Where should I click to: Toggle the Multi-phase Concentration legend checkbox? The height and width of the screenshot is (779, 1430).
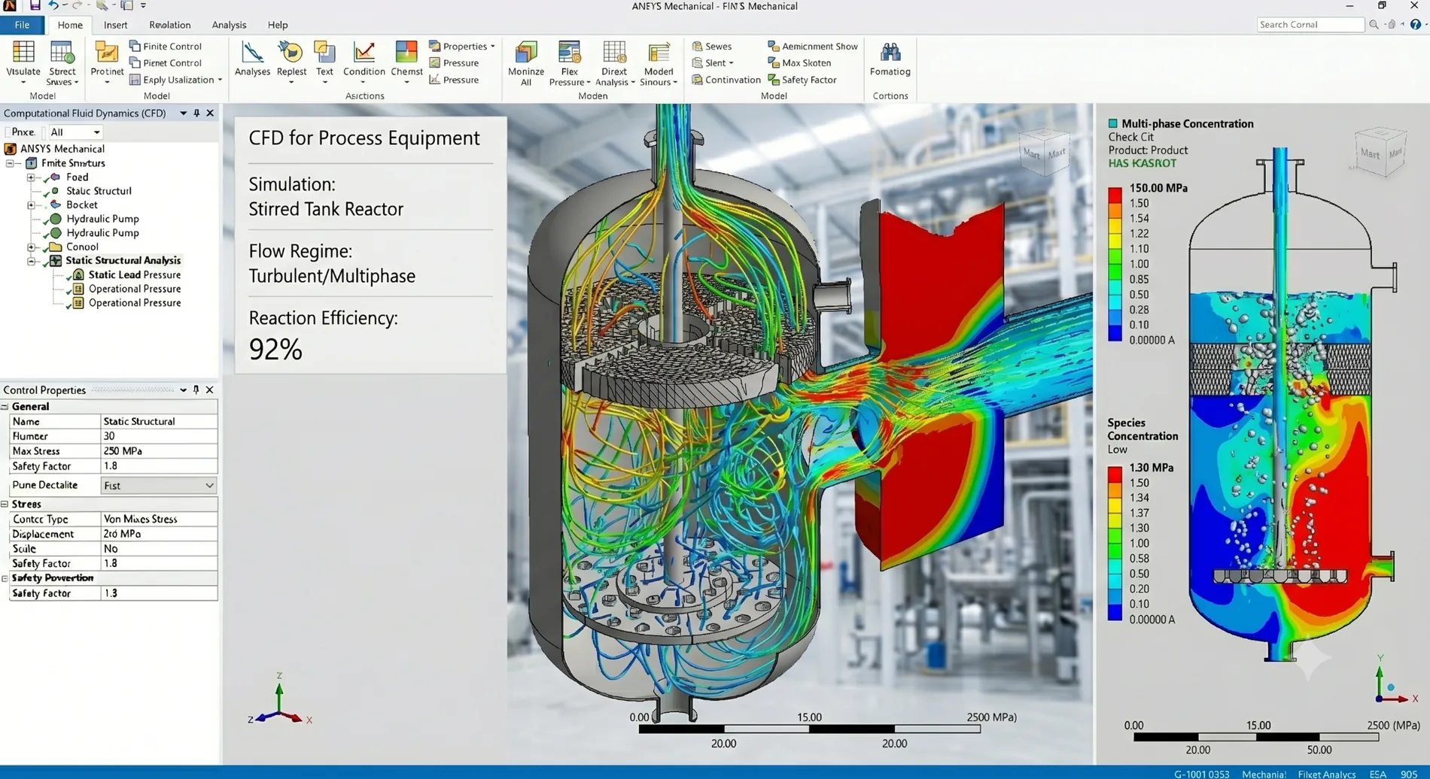(x=1112, y=123)
